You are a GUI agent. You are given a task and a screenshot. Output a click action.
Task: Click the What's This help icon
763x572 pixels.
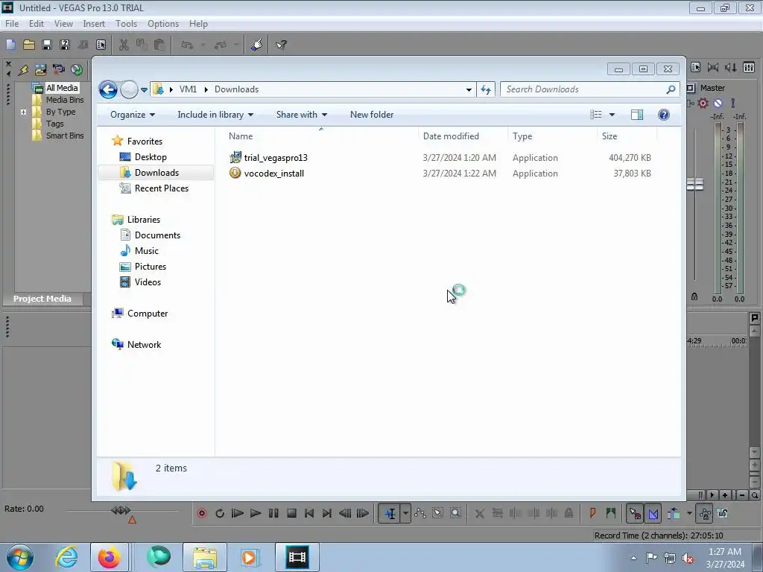281,45
